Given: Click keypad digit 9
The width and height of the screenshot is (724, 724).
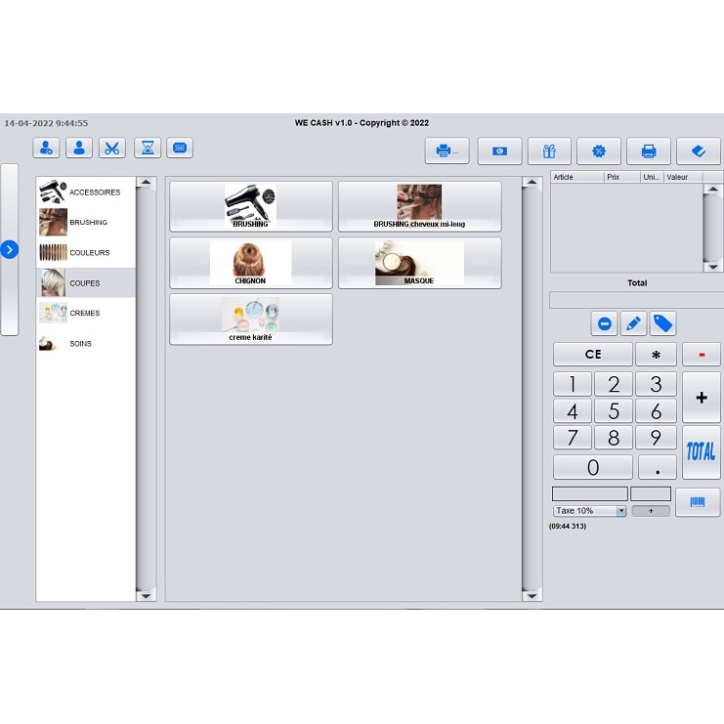Looking at the screenshot, I should click(656, 438).
